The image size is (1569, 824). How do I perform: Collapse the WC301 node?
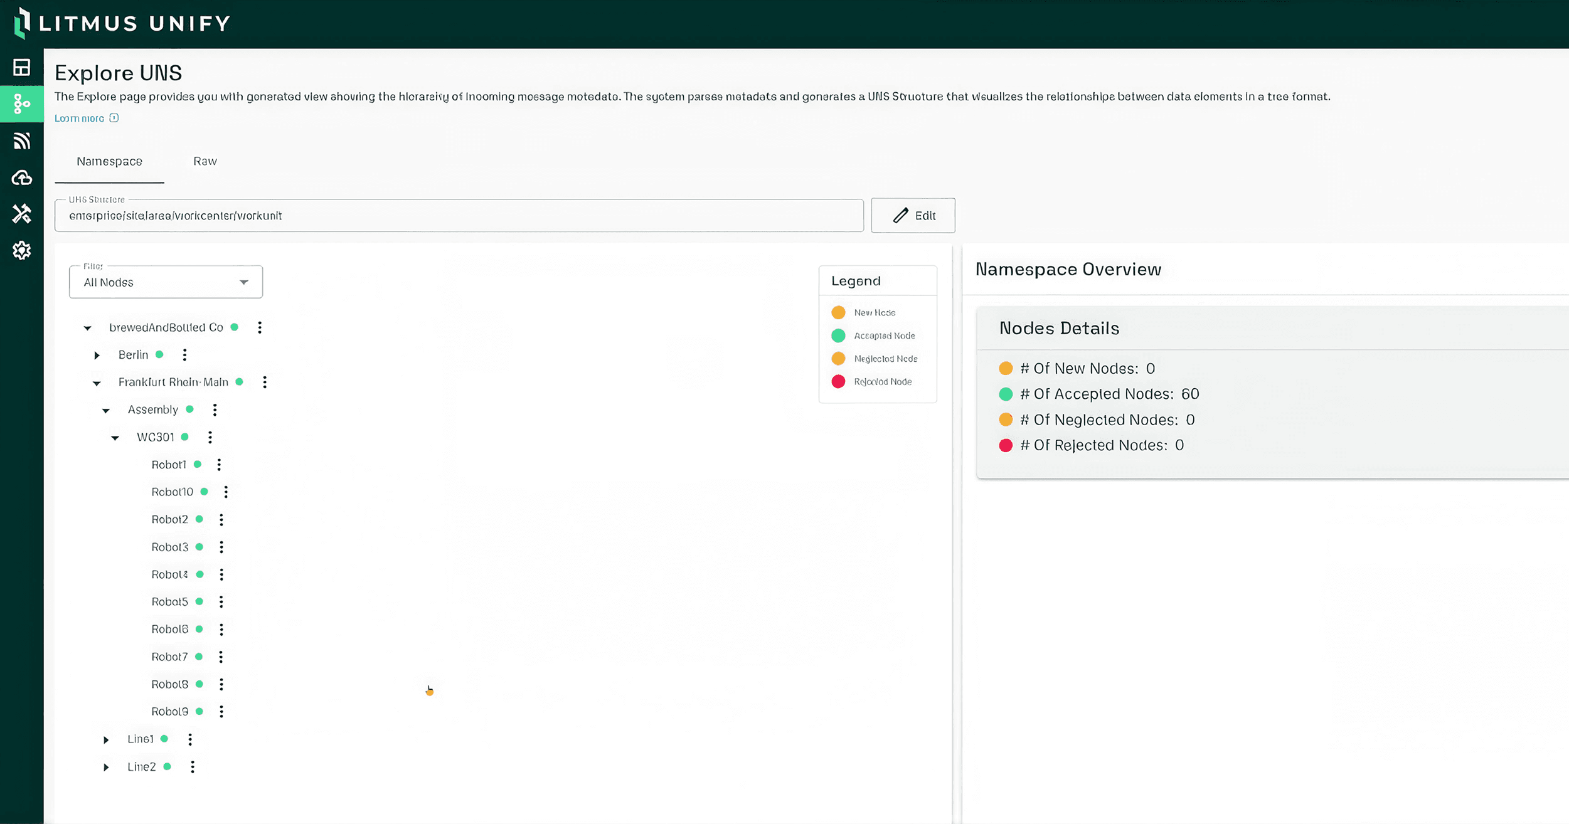click(x=115, y=438)
